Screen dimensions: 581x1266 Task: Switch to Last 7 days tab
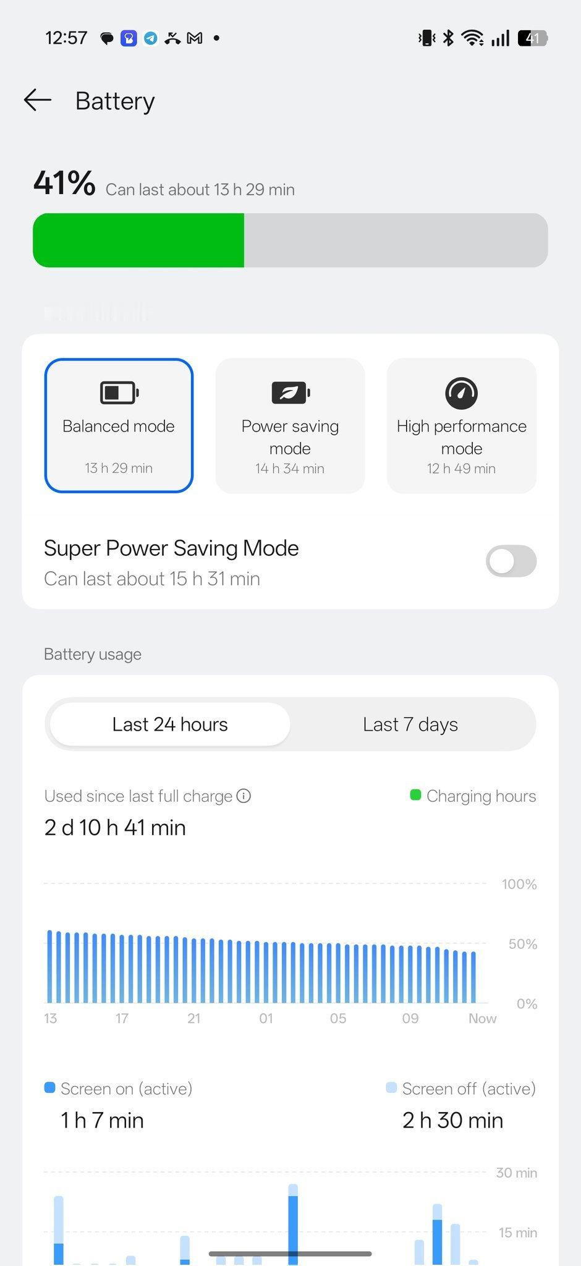410,724
